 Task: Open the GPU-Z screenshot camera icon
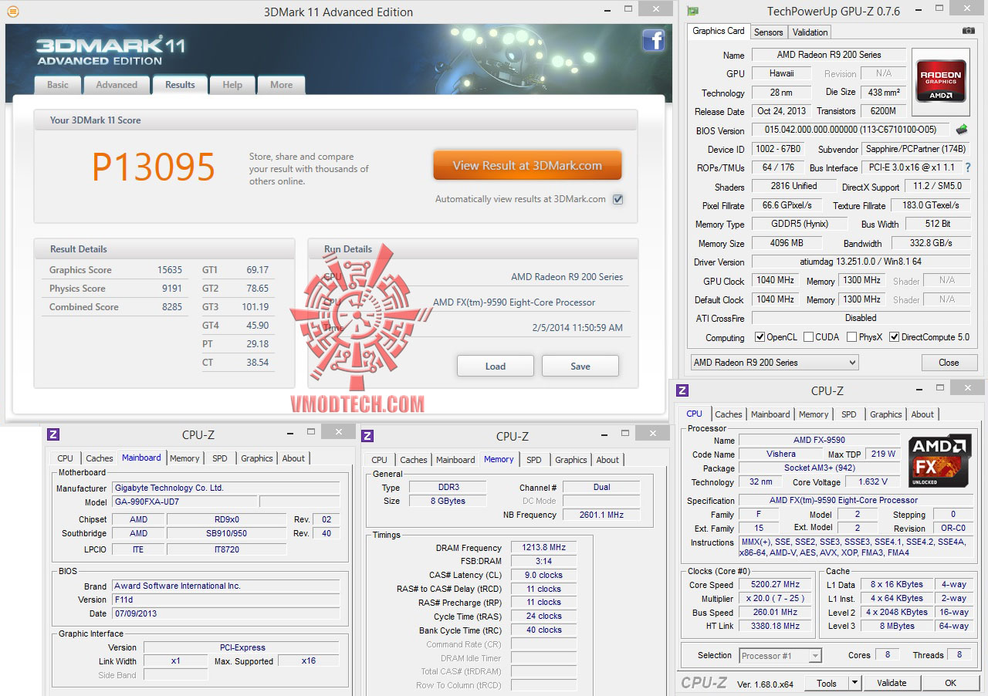coord(968,31)
